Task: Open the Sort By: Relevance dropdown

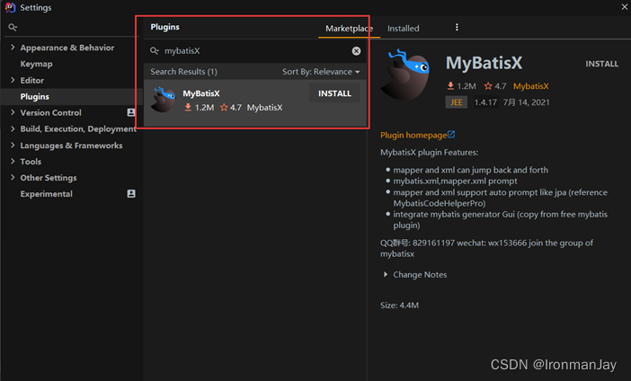Action: [x=321, y=72]
